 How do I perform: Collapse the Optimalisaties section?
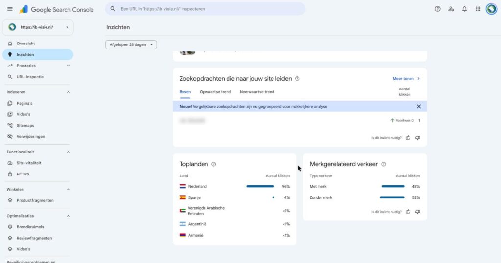pyautogui.click(x=68, y=216)
